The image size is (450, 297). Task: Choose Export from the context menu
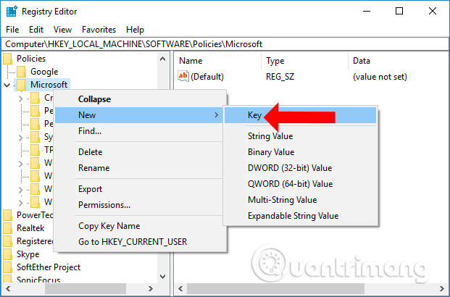click(139, 189)
